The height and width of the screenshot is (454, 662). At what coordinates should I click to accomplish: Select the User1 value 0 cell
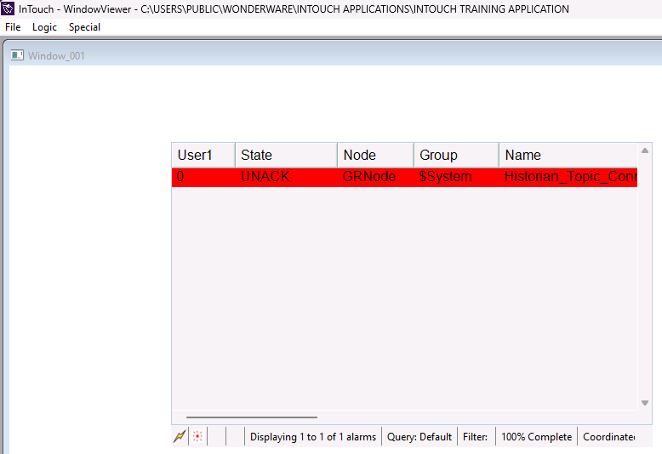coord(203,177)
